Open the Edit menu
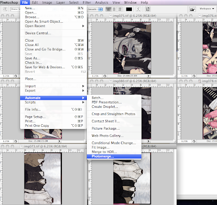The height and width of the screenshot is (205, 217). [x=35, y=3]
